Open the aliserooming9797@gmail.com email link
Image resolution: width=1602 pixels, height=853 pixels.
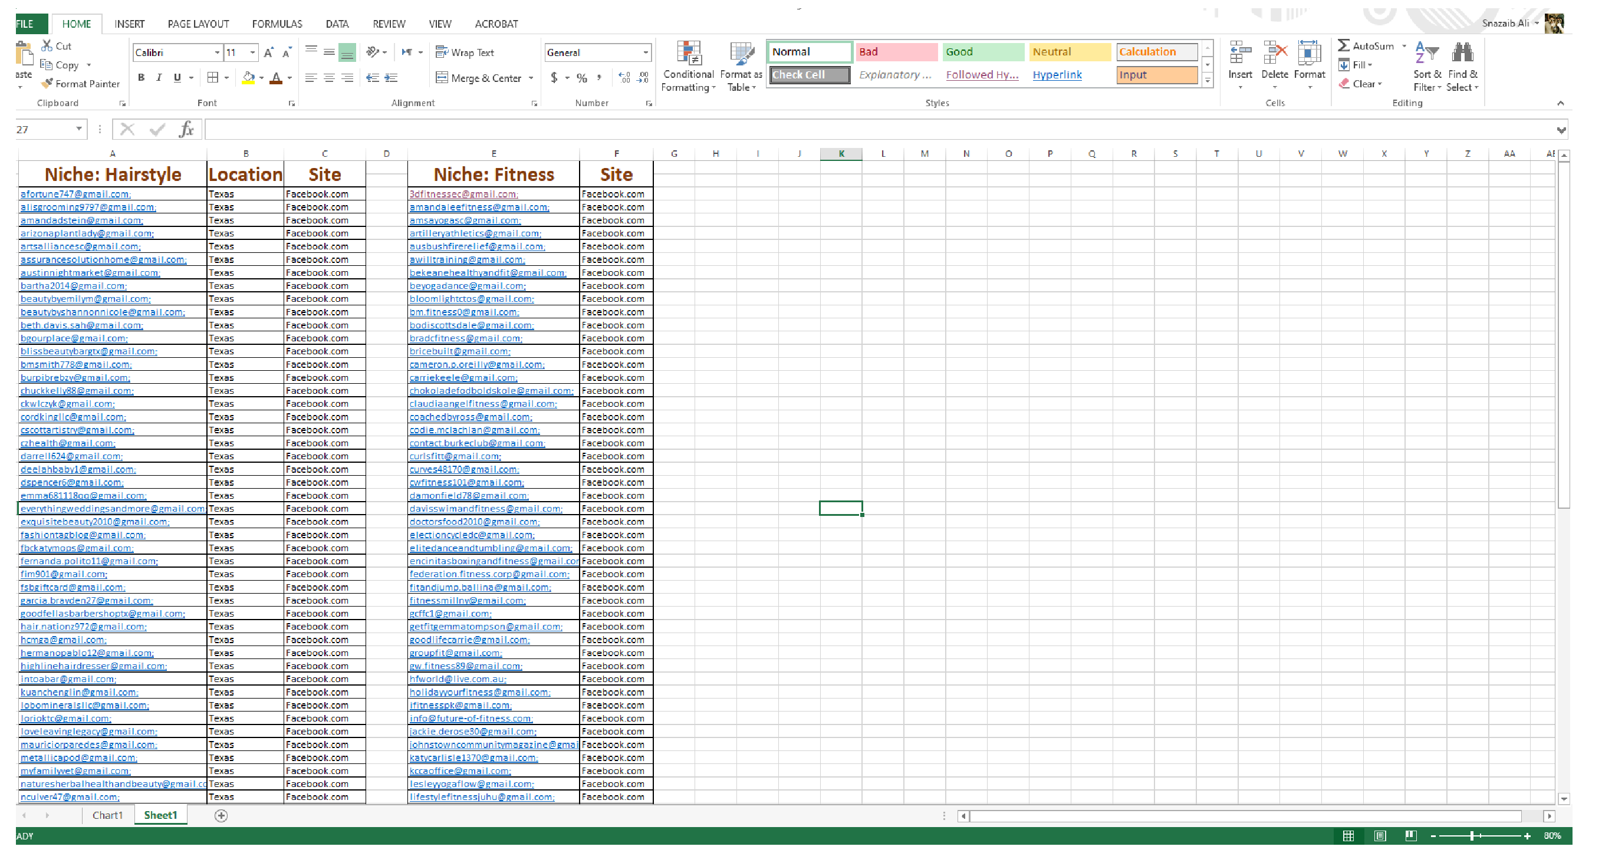[88, 207]
